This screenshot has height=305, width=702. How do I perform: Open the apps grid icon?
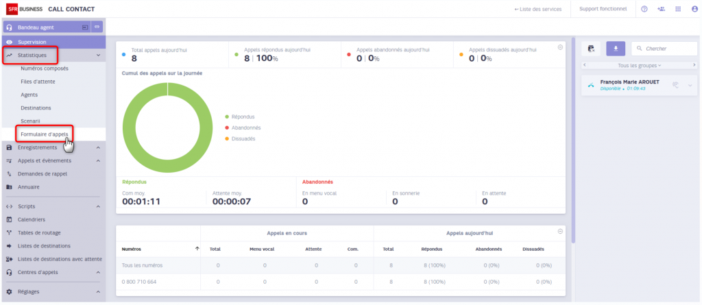(x=678, y=9)
